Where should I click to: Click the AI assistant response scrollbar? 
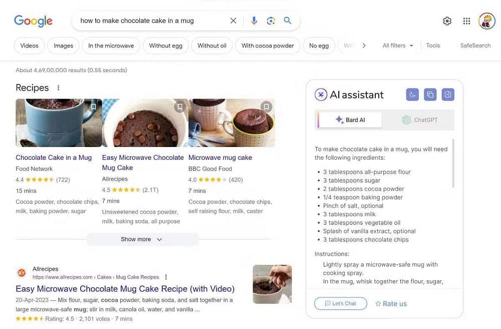click(453, 163)
